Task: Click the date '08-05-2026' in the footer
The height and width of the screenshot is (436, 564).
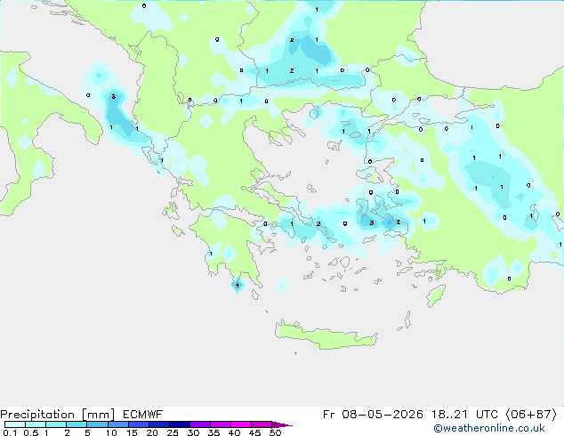Action: [383, 415]
